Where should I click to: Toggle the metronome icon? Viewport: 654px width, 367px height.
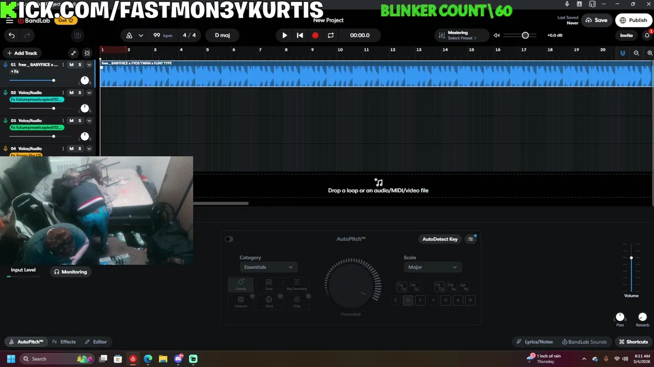pos(129,35)
